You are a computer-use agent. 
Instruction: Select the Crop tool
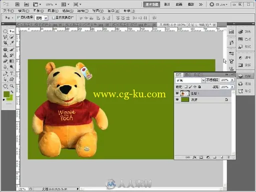point(5,43)
